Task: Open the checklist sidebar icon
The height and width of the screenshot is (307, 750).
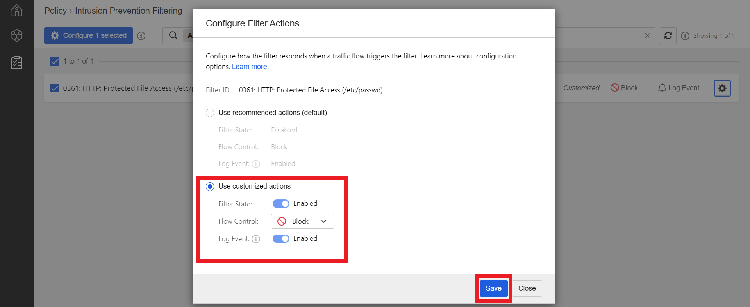Action: tap(17, 62)
